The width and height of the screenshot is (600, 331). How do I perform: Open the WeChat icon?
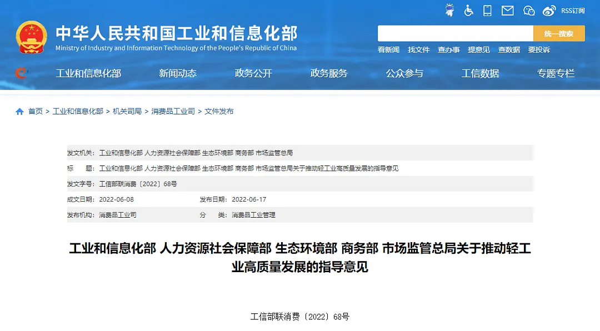tap(529, 11)
